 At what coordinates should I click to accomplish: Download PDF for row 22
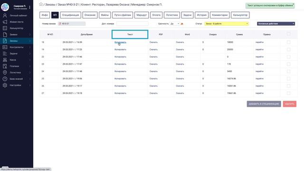153,57
